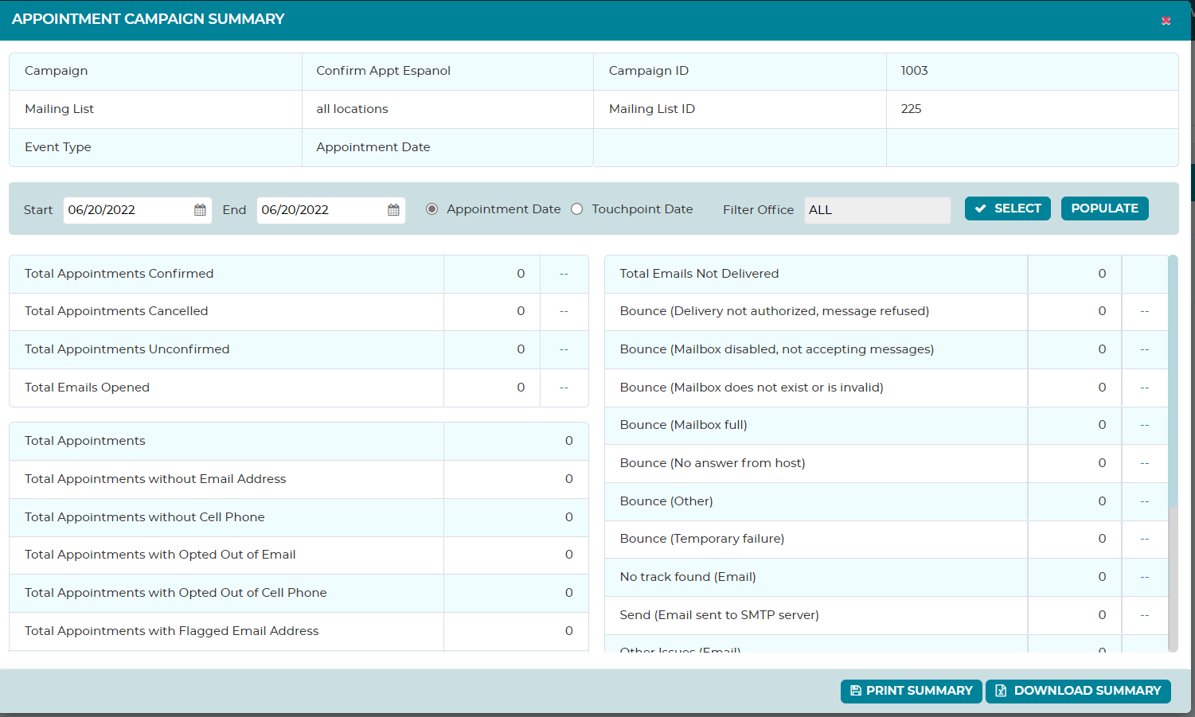Viewport: 1195px width, 717px height.
Task: Open the End date calendar picker
Action: [x=393, y=210]
